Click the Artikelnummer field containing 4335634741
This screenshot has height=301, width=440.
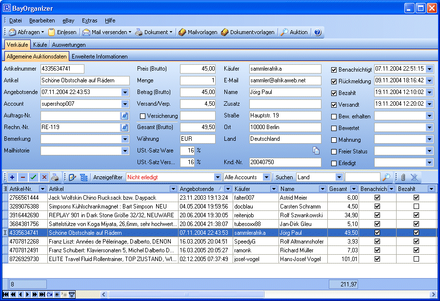tap(62, 69)
